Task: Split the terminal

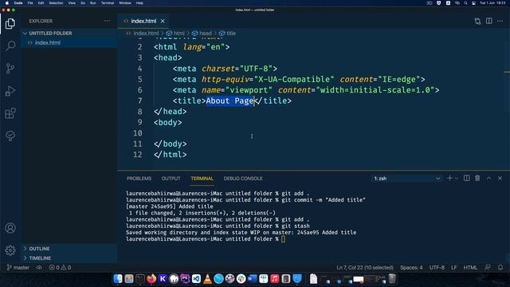Action: 467,178
